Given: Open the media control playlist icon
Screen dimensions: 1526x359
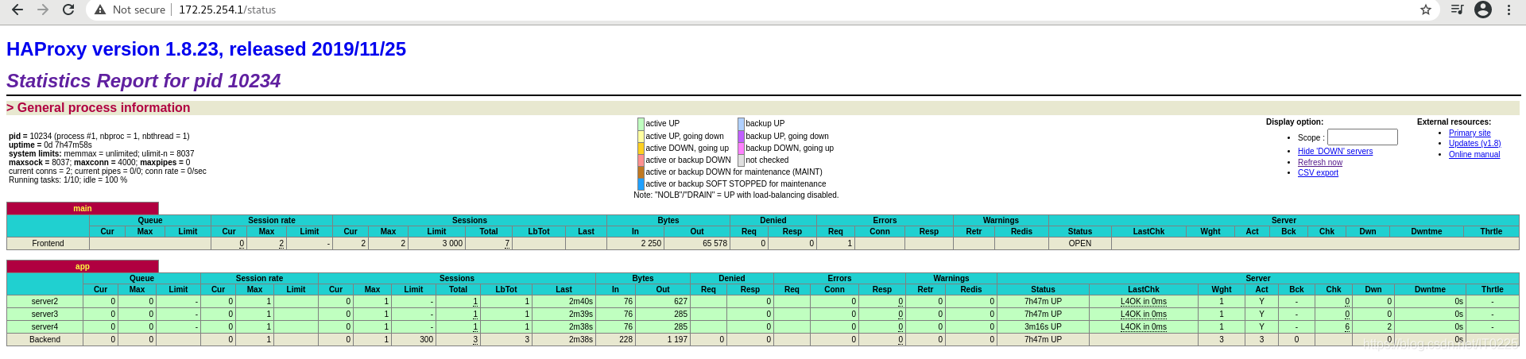Looking at the screenshot, I should pos(1457,10).
